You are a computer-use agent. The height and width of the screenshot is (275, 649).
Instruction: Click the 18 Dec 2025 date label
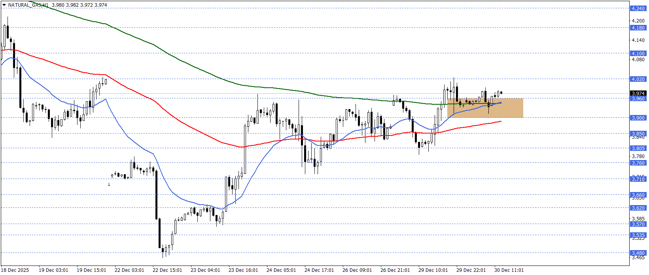tap(15, 270)
